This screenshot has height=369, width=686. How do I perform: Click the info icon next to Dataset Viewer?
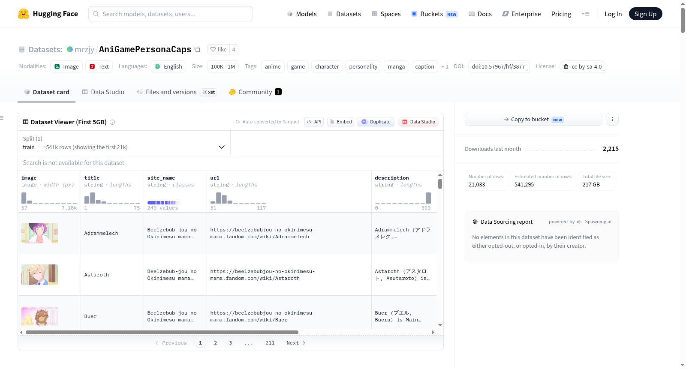(112, 122)
